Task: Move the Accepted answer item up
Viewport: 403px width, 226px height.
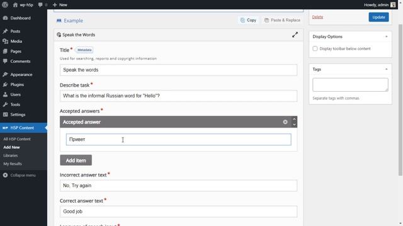Action: (x=294, y=119)
